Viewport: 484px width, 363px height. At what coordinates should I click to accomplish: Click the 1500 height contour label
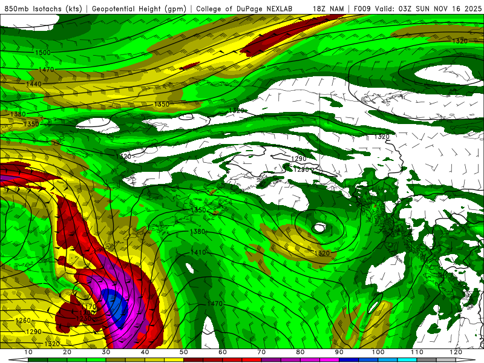42,53
